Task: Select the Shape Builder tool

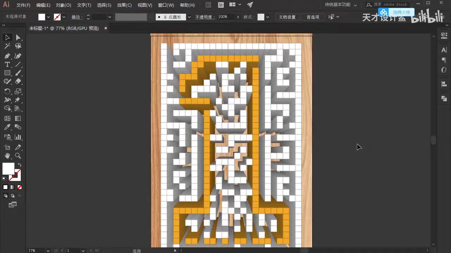Action: pyautogui.click(x=7, y=109)
